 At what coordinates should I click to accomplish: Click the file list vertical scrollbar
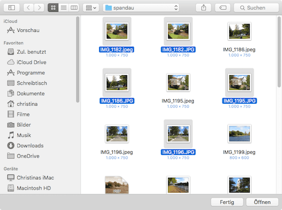279,51
